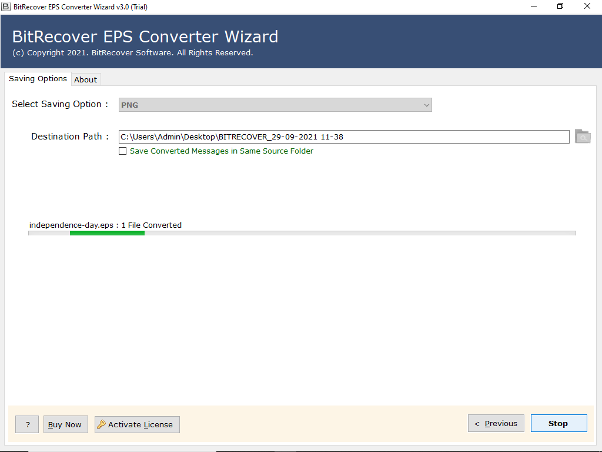
Task: Click the BitRecover app logo in title bar
Action: [x=6, y=6]
